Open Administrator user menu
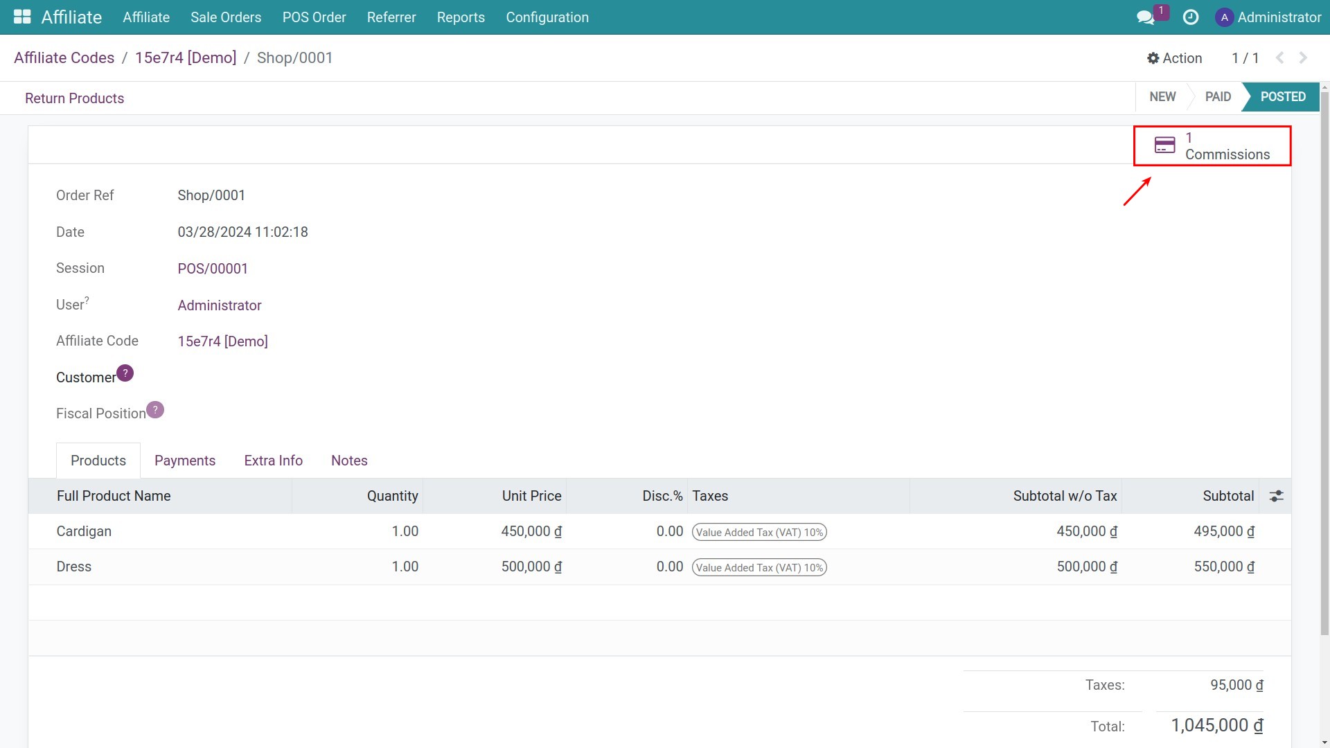The image size is (1330, 748). (x=1268, y=17)
